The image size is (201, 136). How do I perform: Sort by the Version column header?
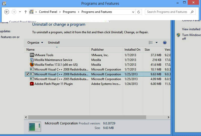coord(167,50)
